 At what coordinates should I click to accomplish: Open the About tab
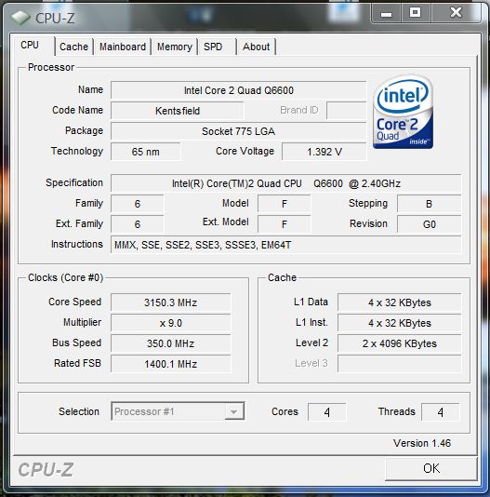click(257, 47)
